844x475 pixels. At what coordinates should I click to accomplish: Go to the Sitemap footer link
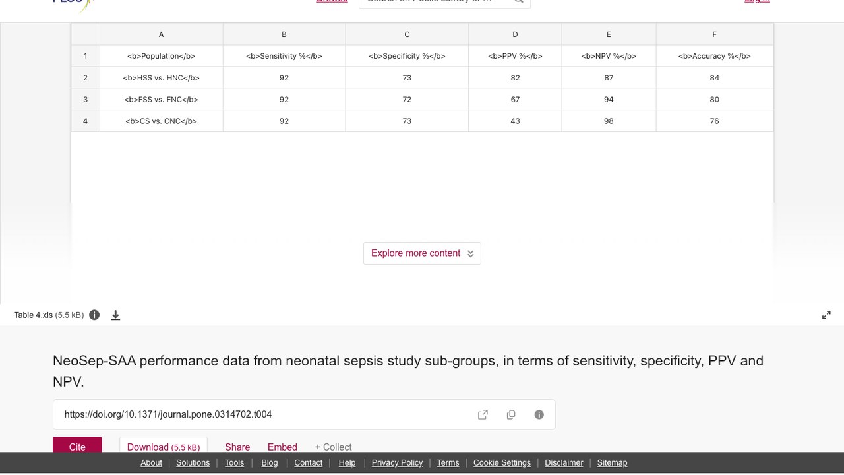click(612, 462)
